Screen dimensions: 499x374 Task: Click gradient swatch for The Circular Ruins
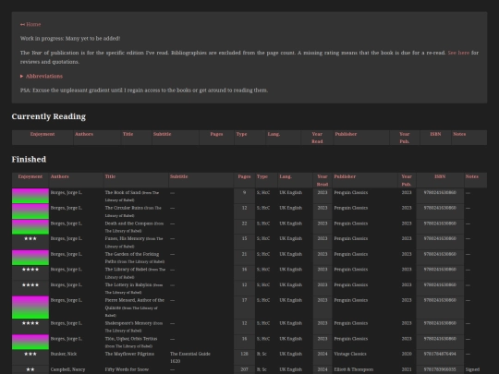[30, 211]
